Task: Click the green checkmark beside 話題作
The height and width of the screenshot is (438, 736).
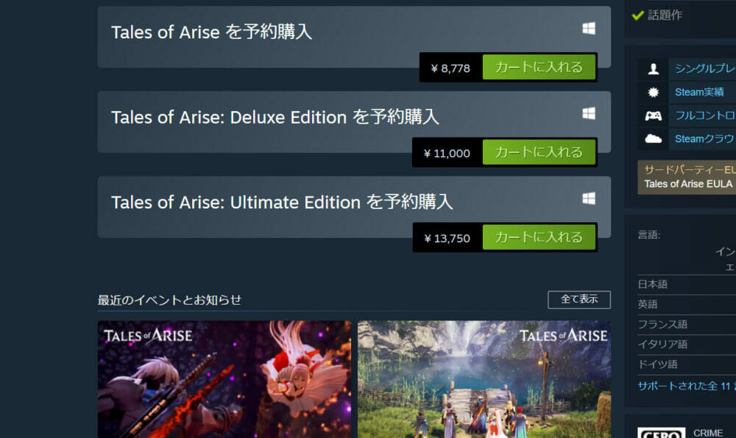Action: (637, 15)
